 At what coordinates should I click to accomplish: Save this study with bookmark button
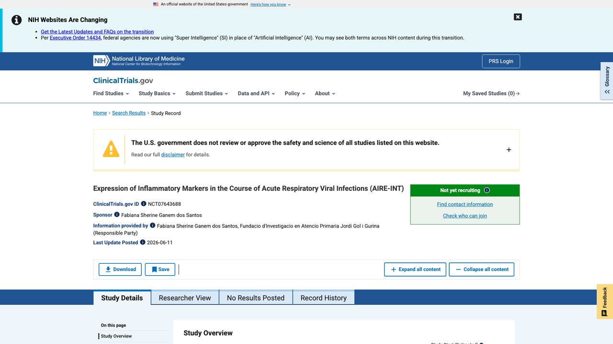click(160, 269)
